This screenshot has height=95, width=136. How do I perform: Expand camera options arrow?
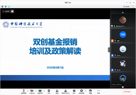(x=36, y=91)
